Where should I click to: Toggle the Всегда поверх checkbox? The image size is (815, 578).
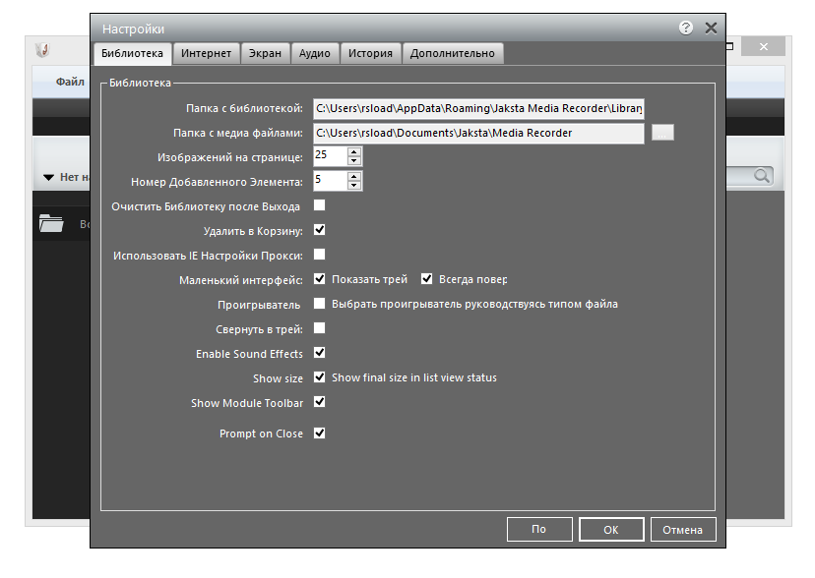click(x=427, y=279)
